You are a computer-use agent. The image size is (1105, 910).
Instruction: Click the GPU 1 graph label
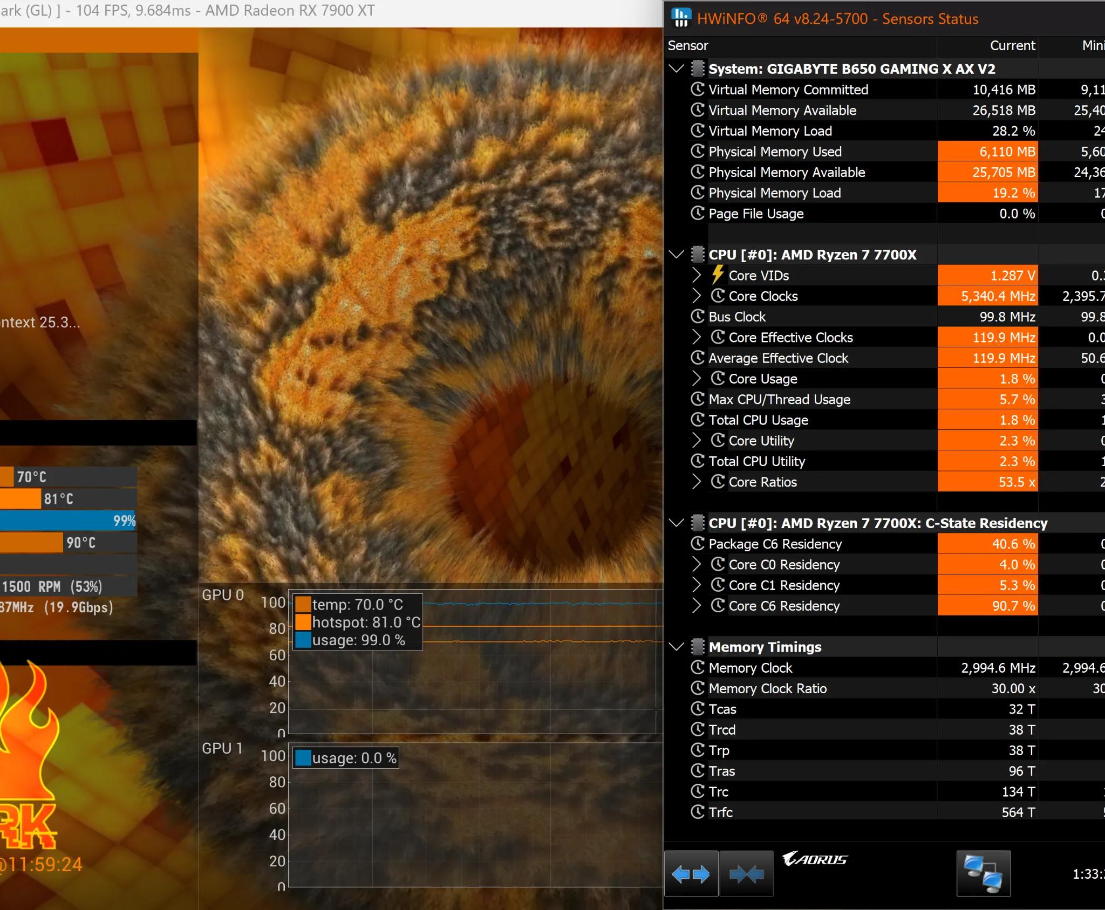(222, 748)
